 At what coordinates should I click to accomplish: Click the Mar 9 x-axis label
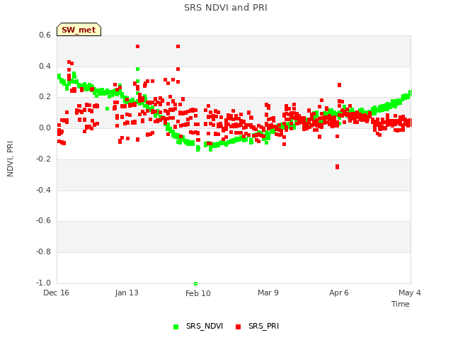[268, 293]
